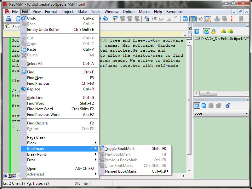This screenshot has height=189, width=252.
Task: Select the highlighted Bookmark menu entry
Action: [60, 148]
